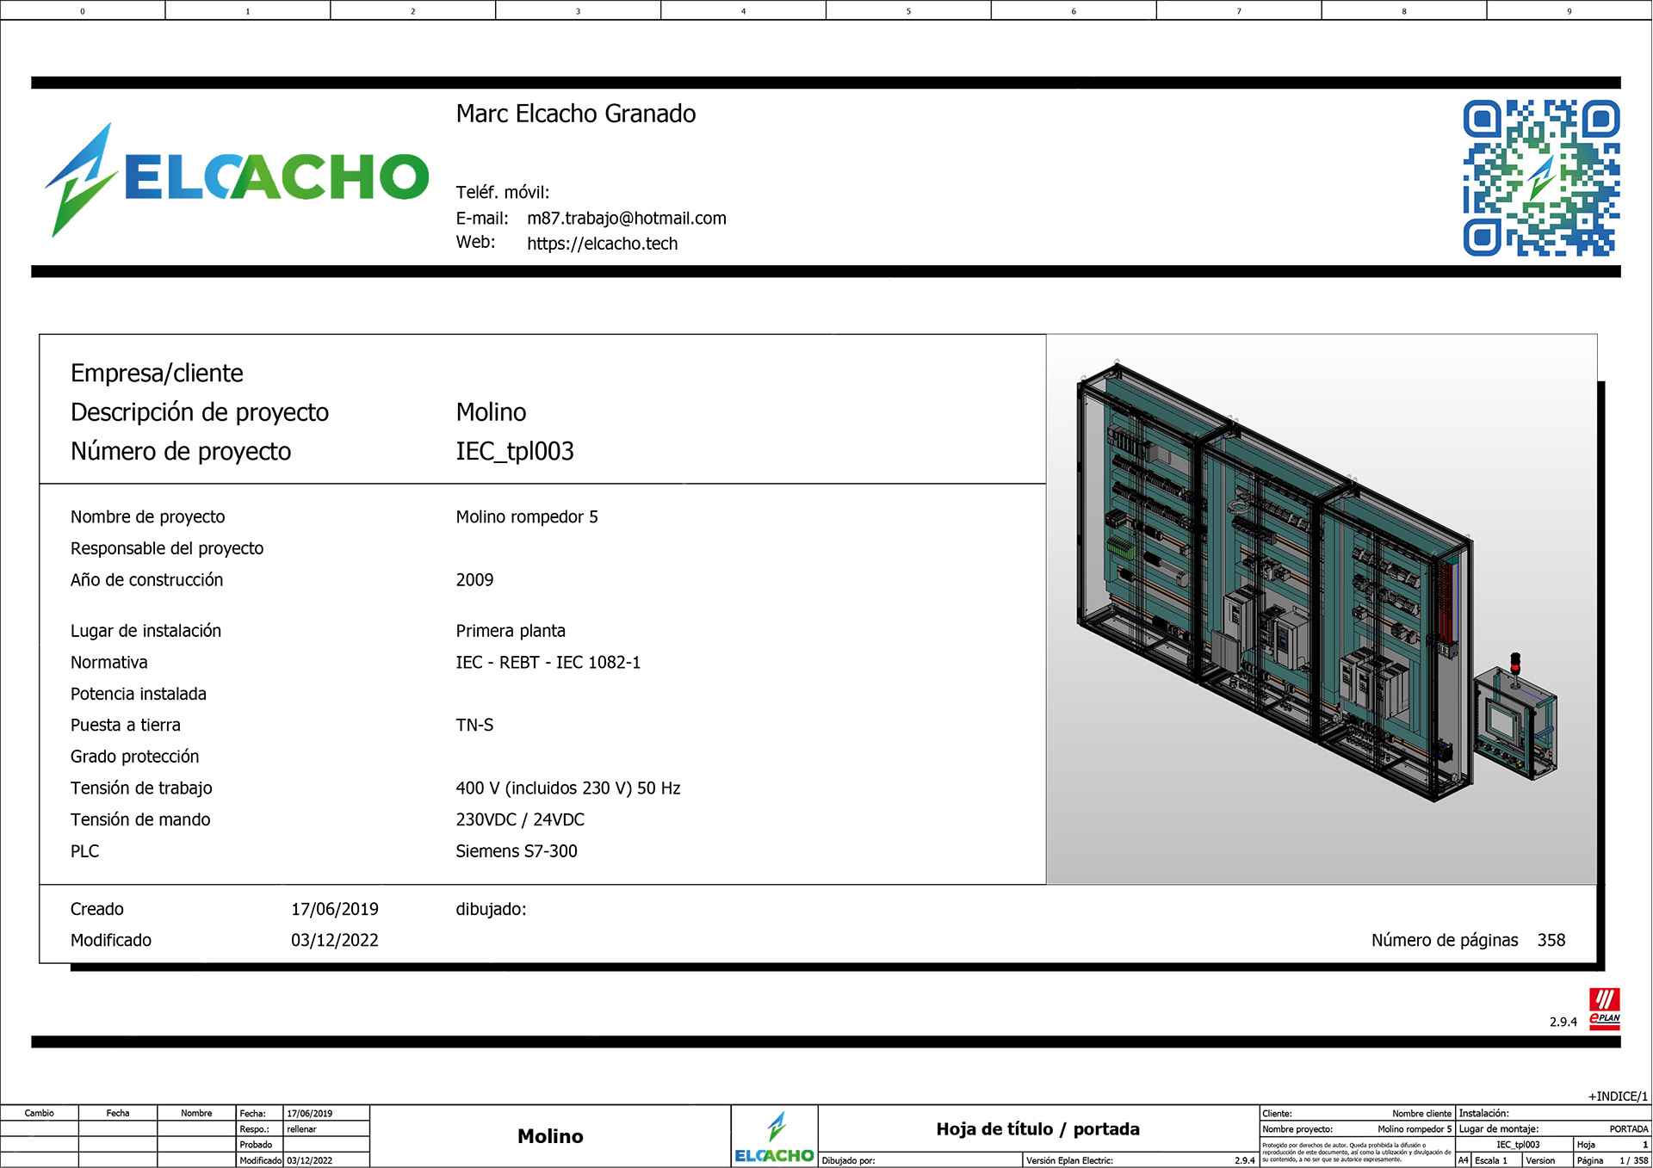Click the small ELCACHO wordmark in bottom title block
Viewport: 1653px width, 1168px height.
tap(774, 1155)
